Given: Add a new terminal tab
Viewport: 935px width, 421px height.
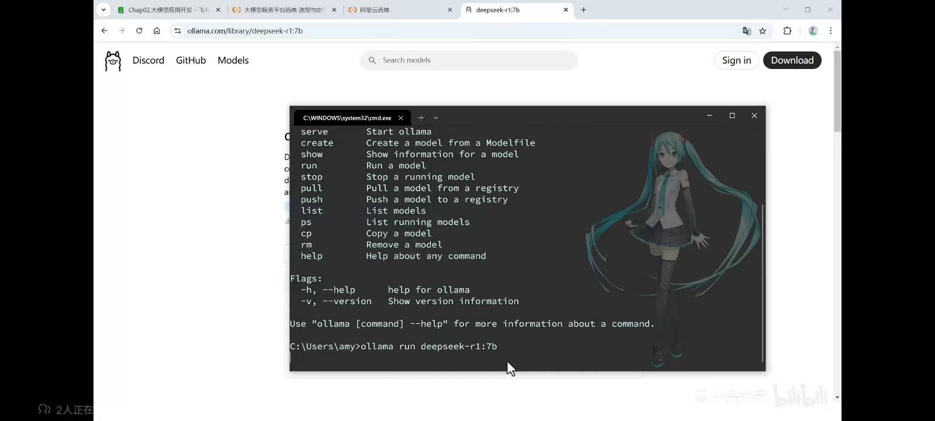Looking at the screenshot, I should pyautogui.click(x=421, y=118).
